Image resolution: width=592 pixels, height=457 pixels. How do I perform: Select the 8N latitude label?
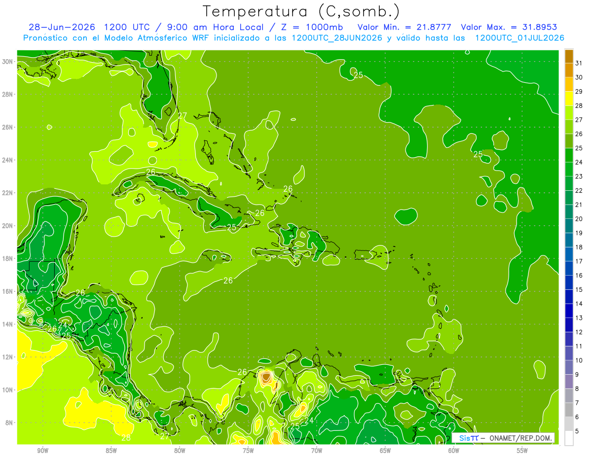pyautogui.click(x=10, y=423)
